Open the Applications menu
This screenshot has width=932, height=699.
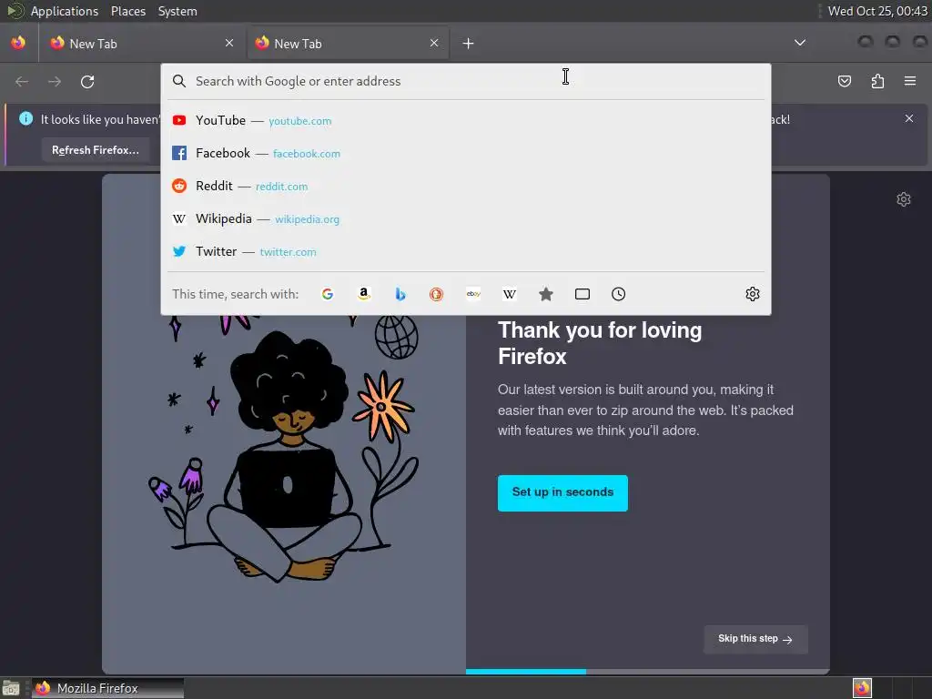click(65, 11)
